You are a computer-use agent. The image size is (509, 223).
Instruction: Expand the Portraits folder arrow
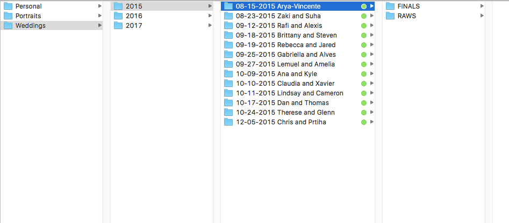99,16
